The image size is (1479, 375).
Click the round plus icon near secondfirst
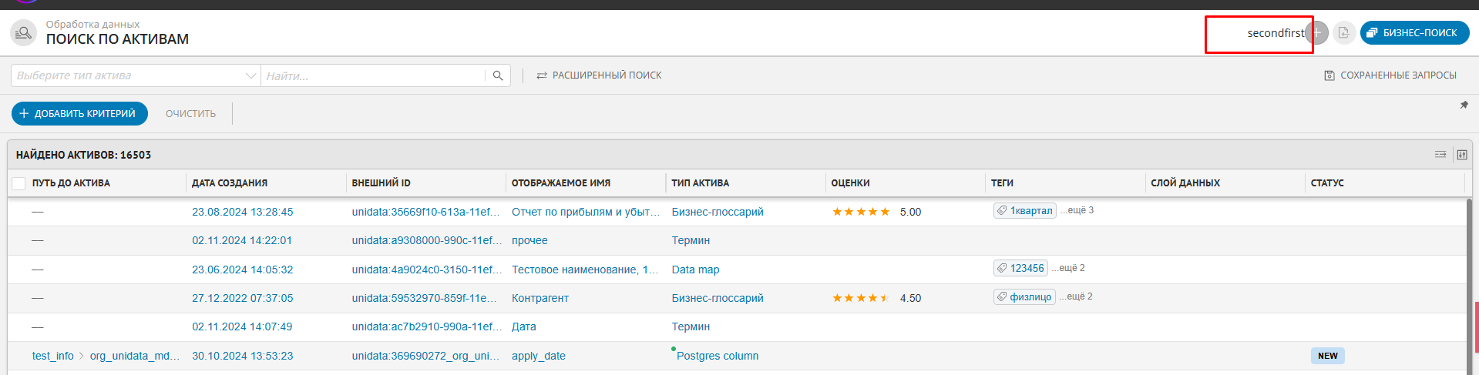point(1318,33)
